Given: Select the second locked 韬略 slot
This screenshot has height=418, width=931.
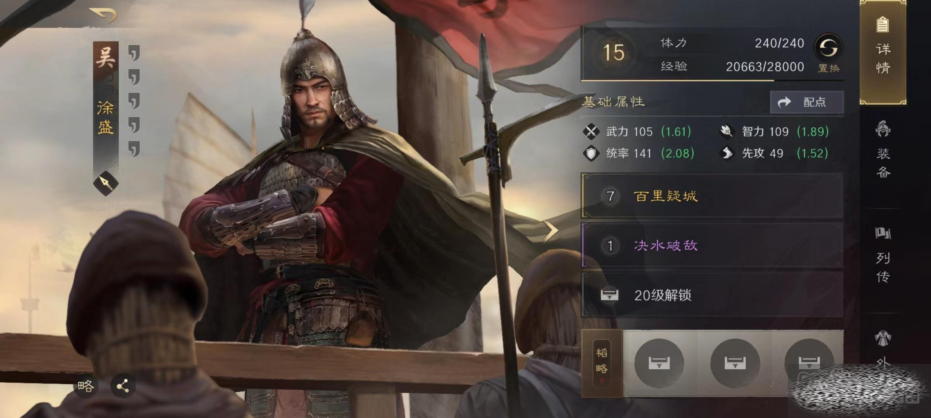Looking at the screenshot, I should [735, 363].
